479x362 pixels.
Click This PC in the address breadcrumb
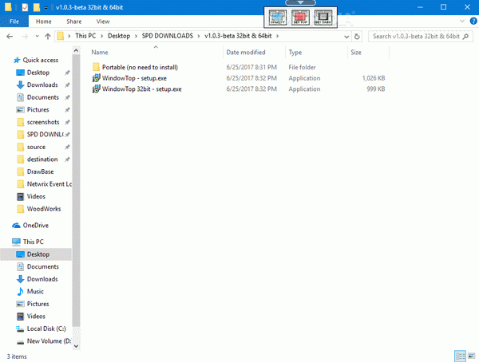pyautogui.click(x=85, y=36)
